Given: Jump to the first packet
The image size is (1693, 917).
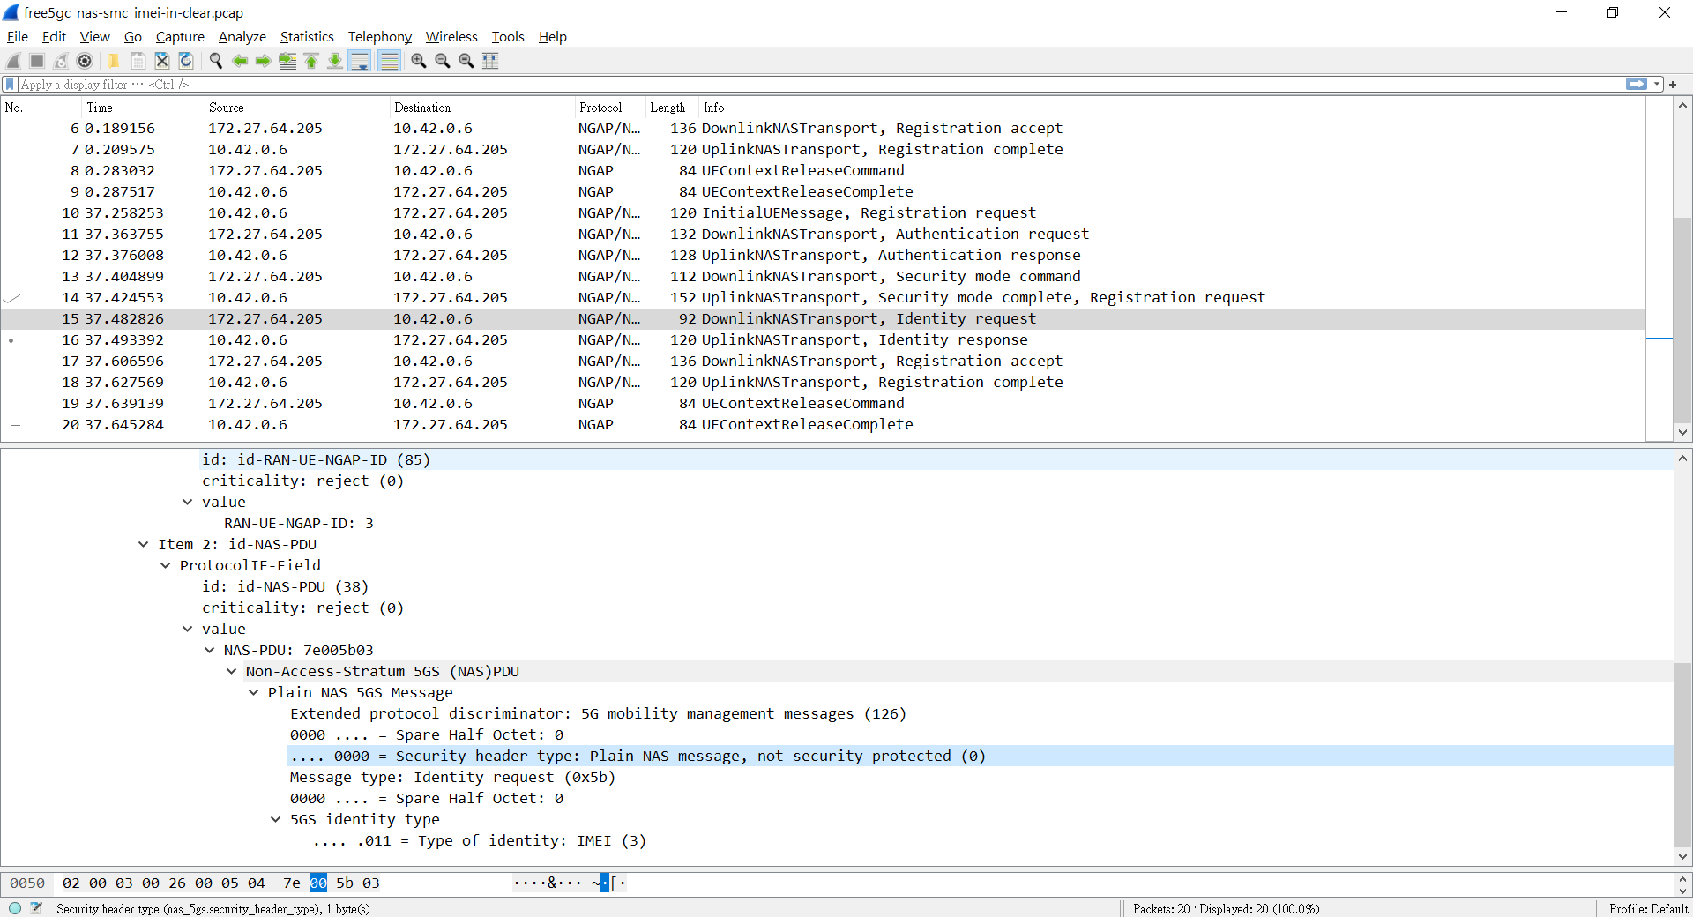Looking at the screenshot, I should 311,61.
